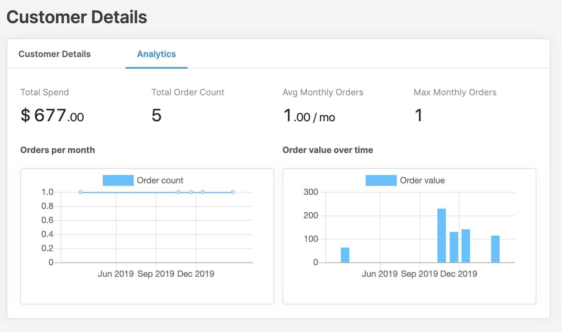Click 'Sep 2019' label under Orders per month chart
Viewport: 562px width, 332px height.
click(x=156, y=274)
